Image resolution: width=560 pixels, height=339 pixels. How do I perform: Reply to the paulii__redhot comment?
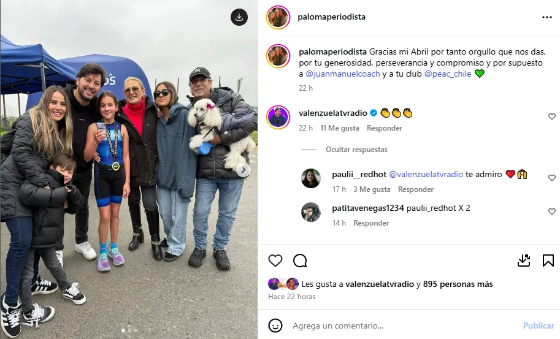click(x=416, y=189)
